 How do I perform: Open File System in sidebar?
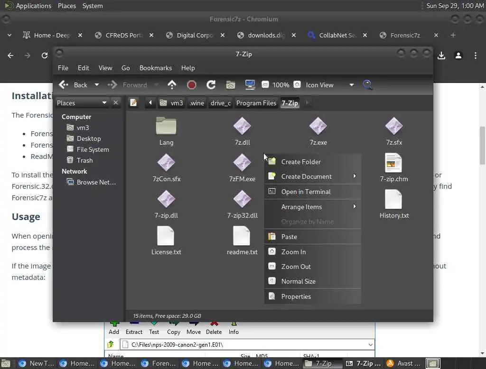[93, 149]
